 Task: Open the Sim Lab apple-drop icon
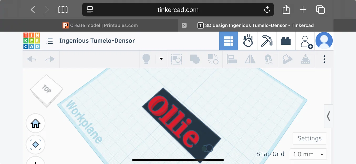coord(248,41)
